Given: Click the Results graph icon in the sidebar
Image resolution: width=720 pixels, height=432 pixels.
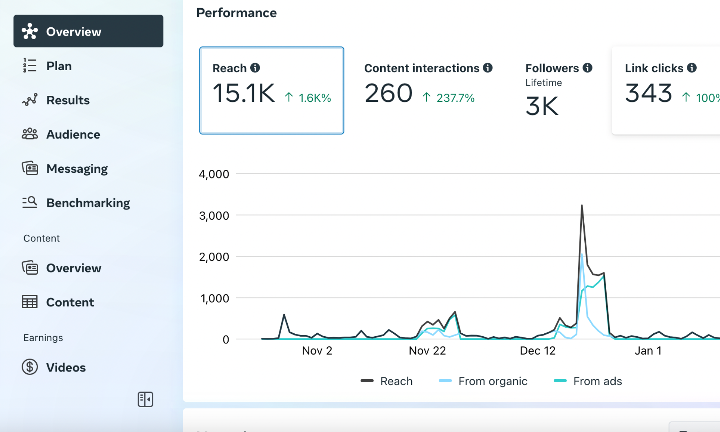Looking at the screenshot, I should [30, 100].
